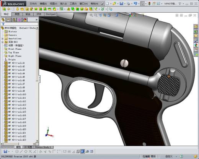Viewport: 199px width, 159px height.
Task: Open the Motion Study 1 tab
Action: tap(43, 147)
